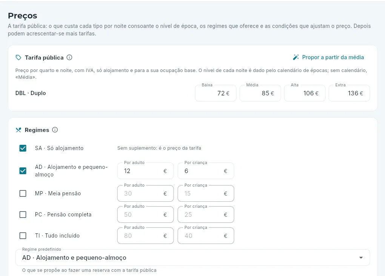Click the AD Por adulto supplement field
This screenshot has height=276, width=385.
click(146, 171)
